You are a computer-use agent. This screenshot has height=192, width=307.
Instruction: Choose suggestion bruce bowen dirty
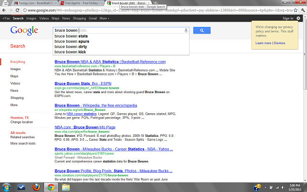(x=121, y=47)
